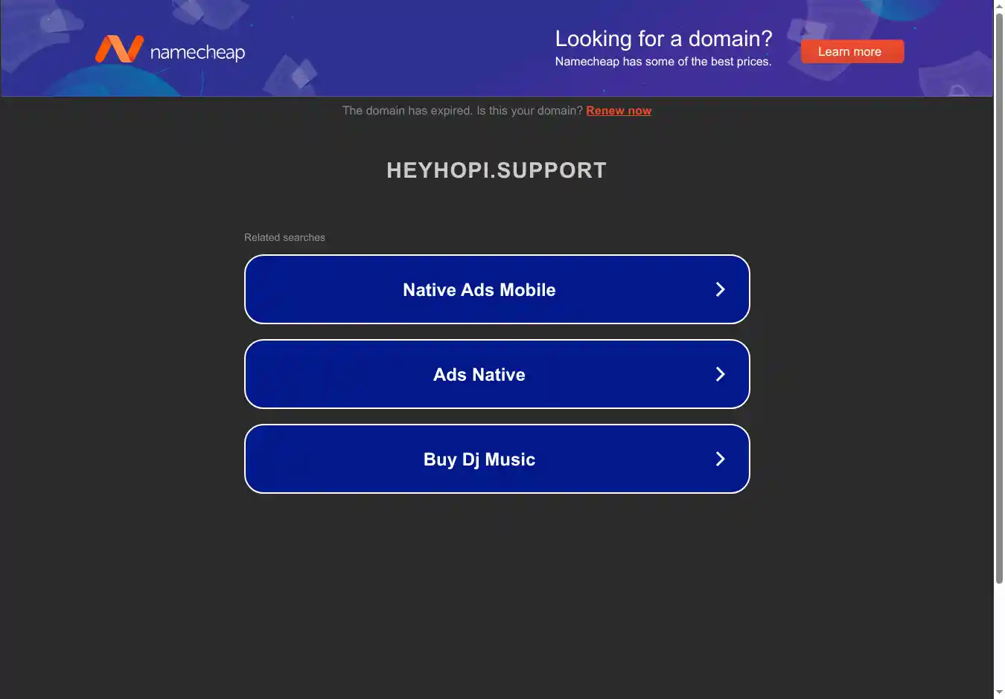Click the domain has expired notice text
Viewport: 1005px width, 699px height.
pyautogui.click(x=462, y=111)
